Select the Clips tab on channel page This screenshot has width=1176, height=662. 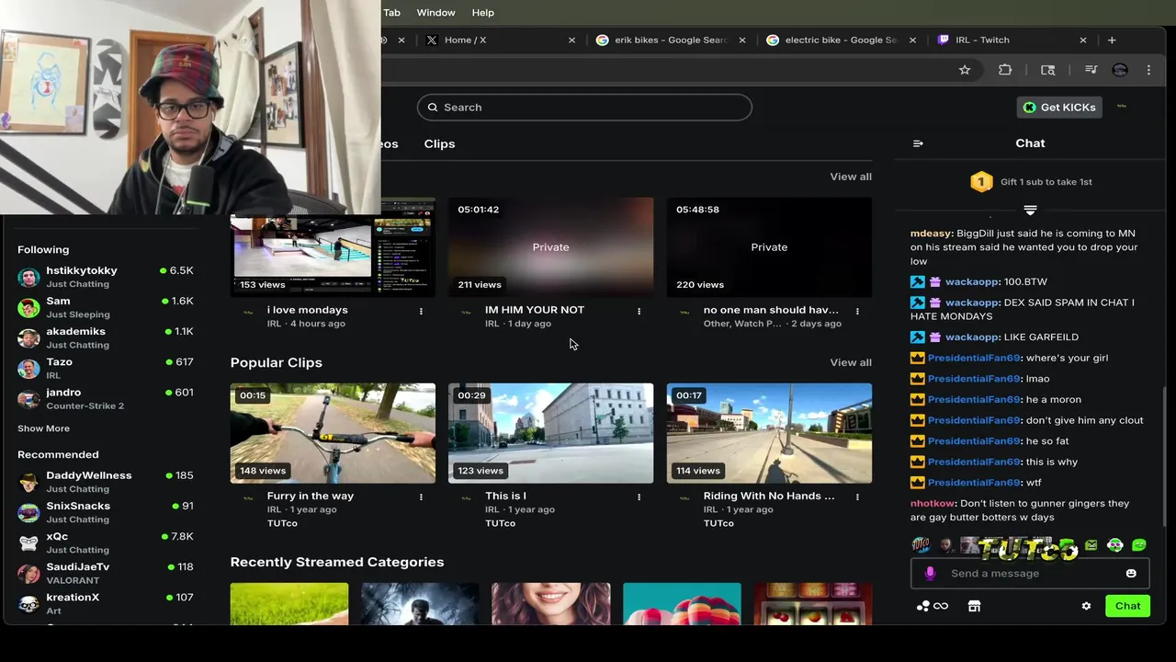point(439,143)
